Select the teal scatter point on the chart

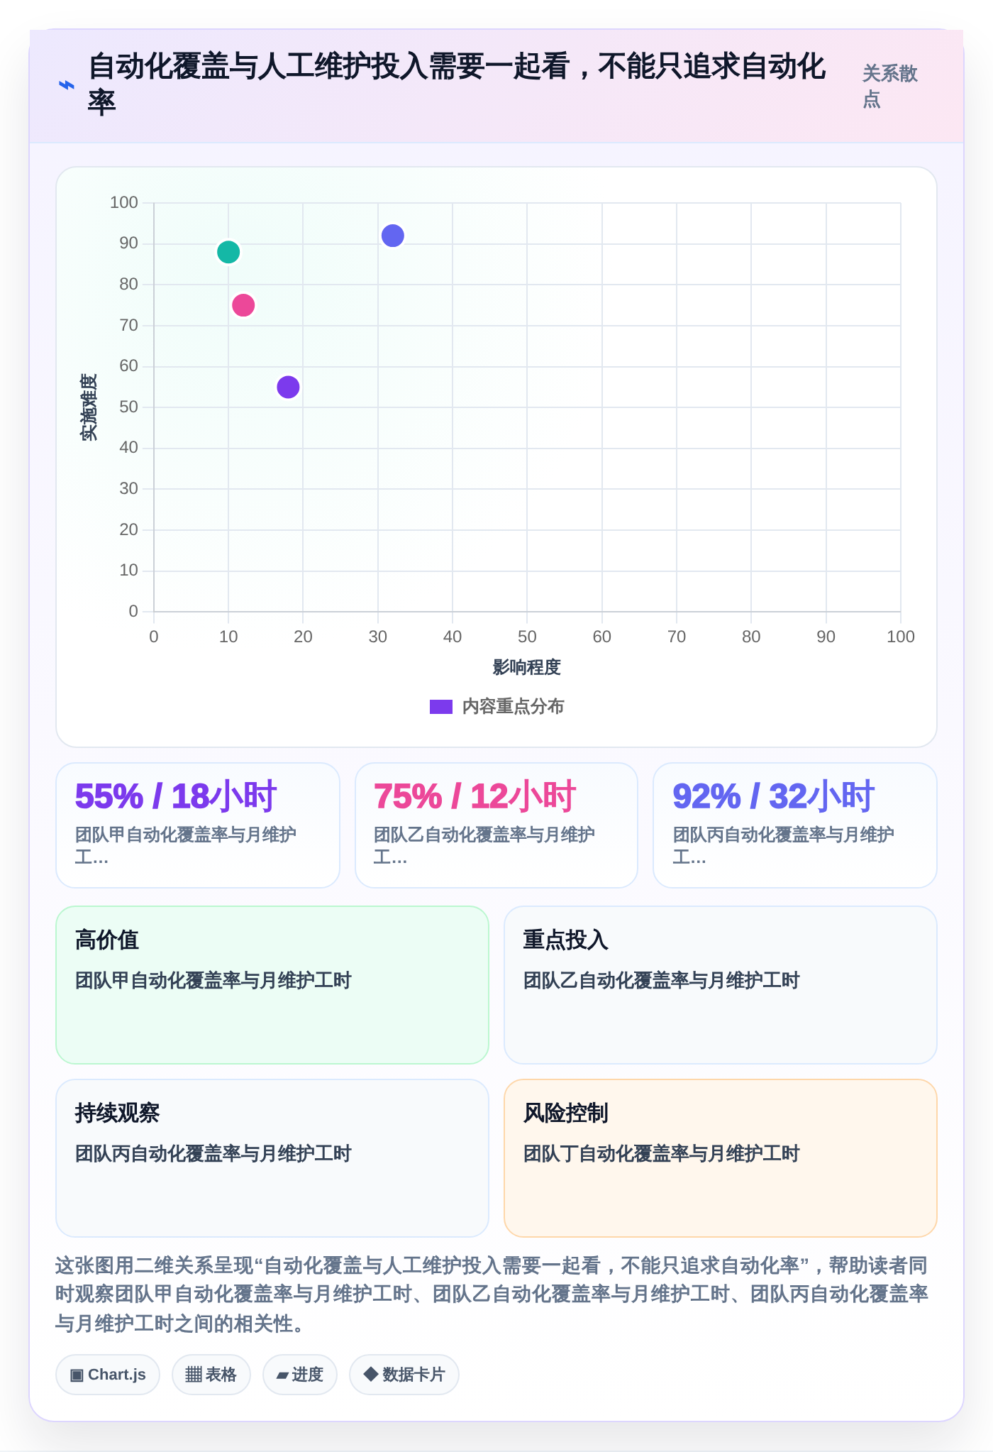coord(228,252)
